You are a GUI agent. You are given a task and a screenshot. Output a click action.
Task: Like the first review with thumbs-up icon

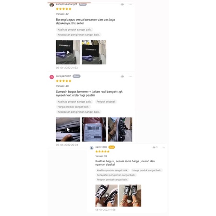122,4
